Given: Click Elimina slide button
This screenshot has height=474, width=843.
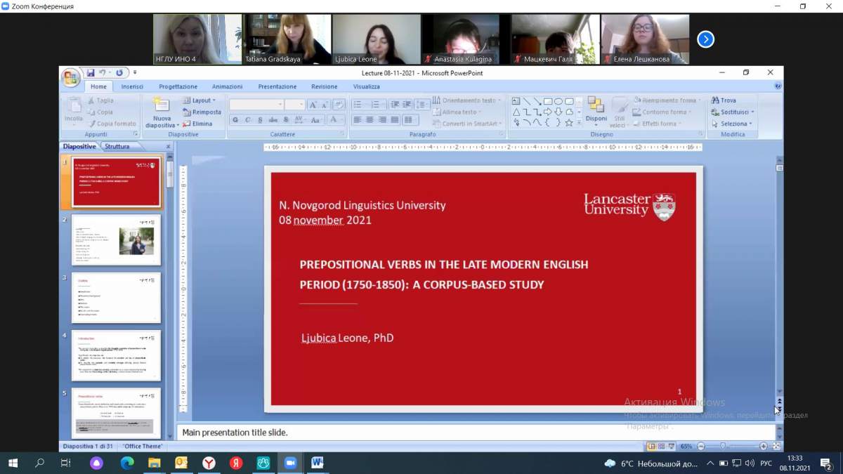Looking at the screenshot, I should 197,124.
